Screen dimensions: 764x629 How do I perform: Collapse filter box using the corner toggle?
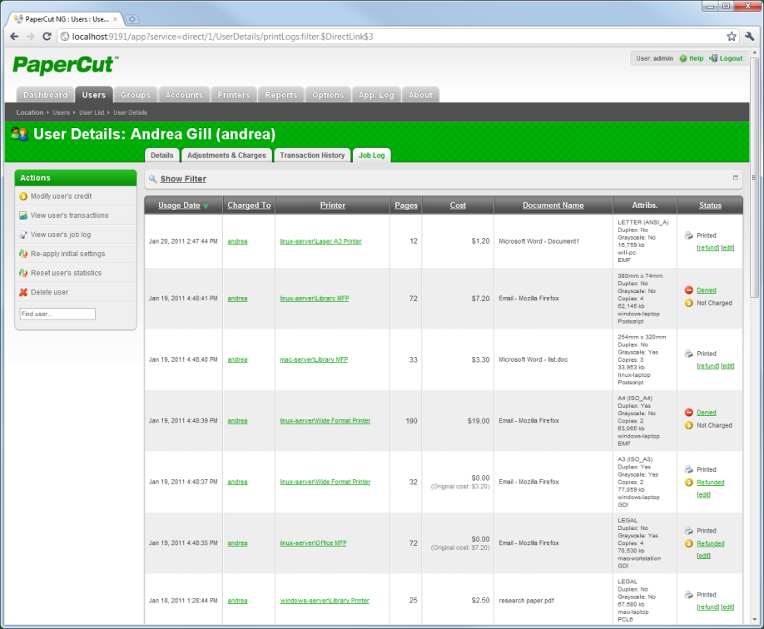click(x=735, y=178)
